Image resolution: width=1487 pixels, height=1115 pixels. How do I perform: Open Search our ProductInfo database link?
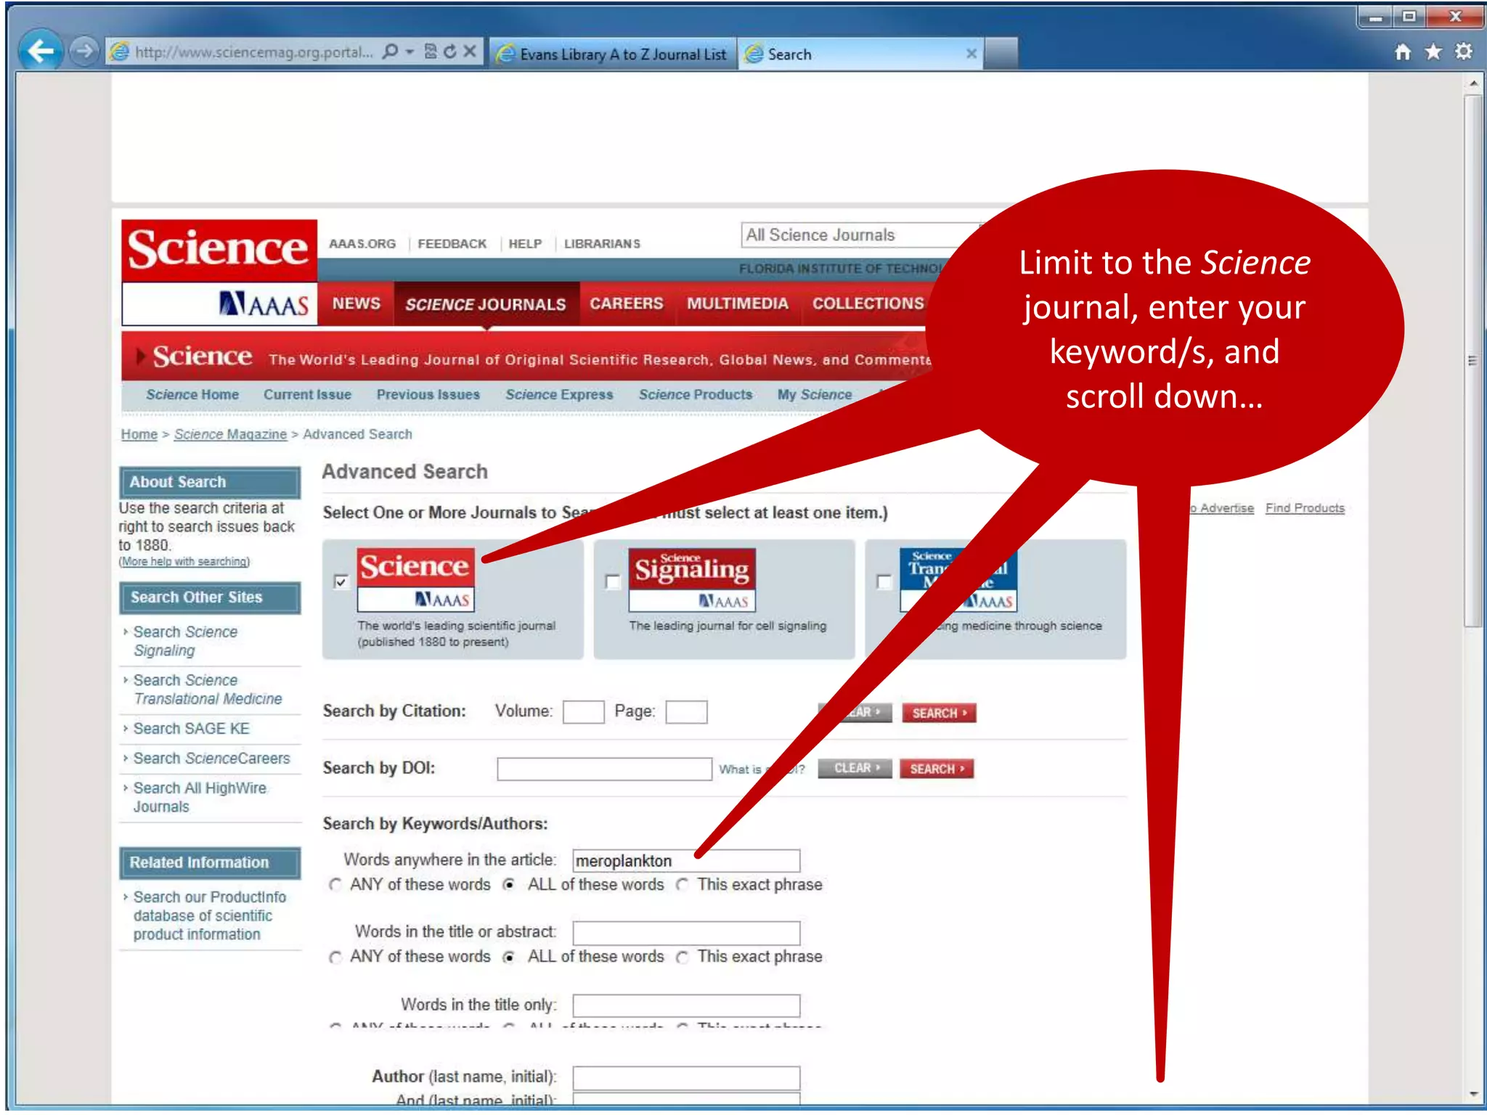[x=209, y=915]
